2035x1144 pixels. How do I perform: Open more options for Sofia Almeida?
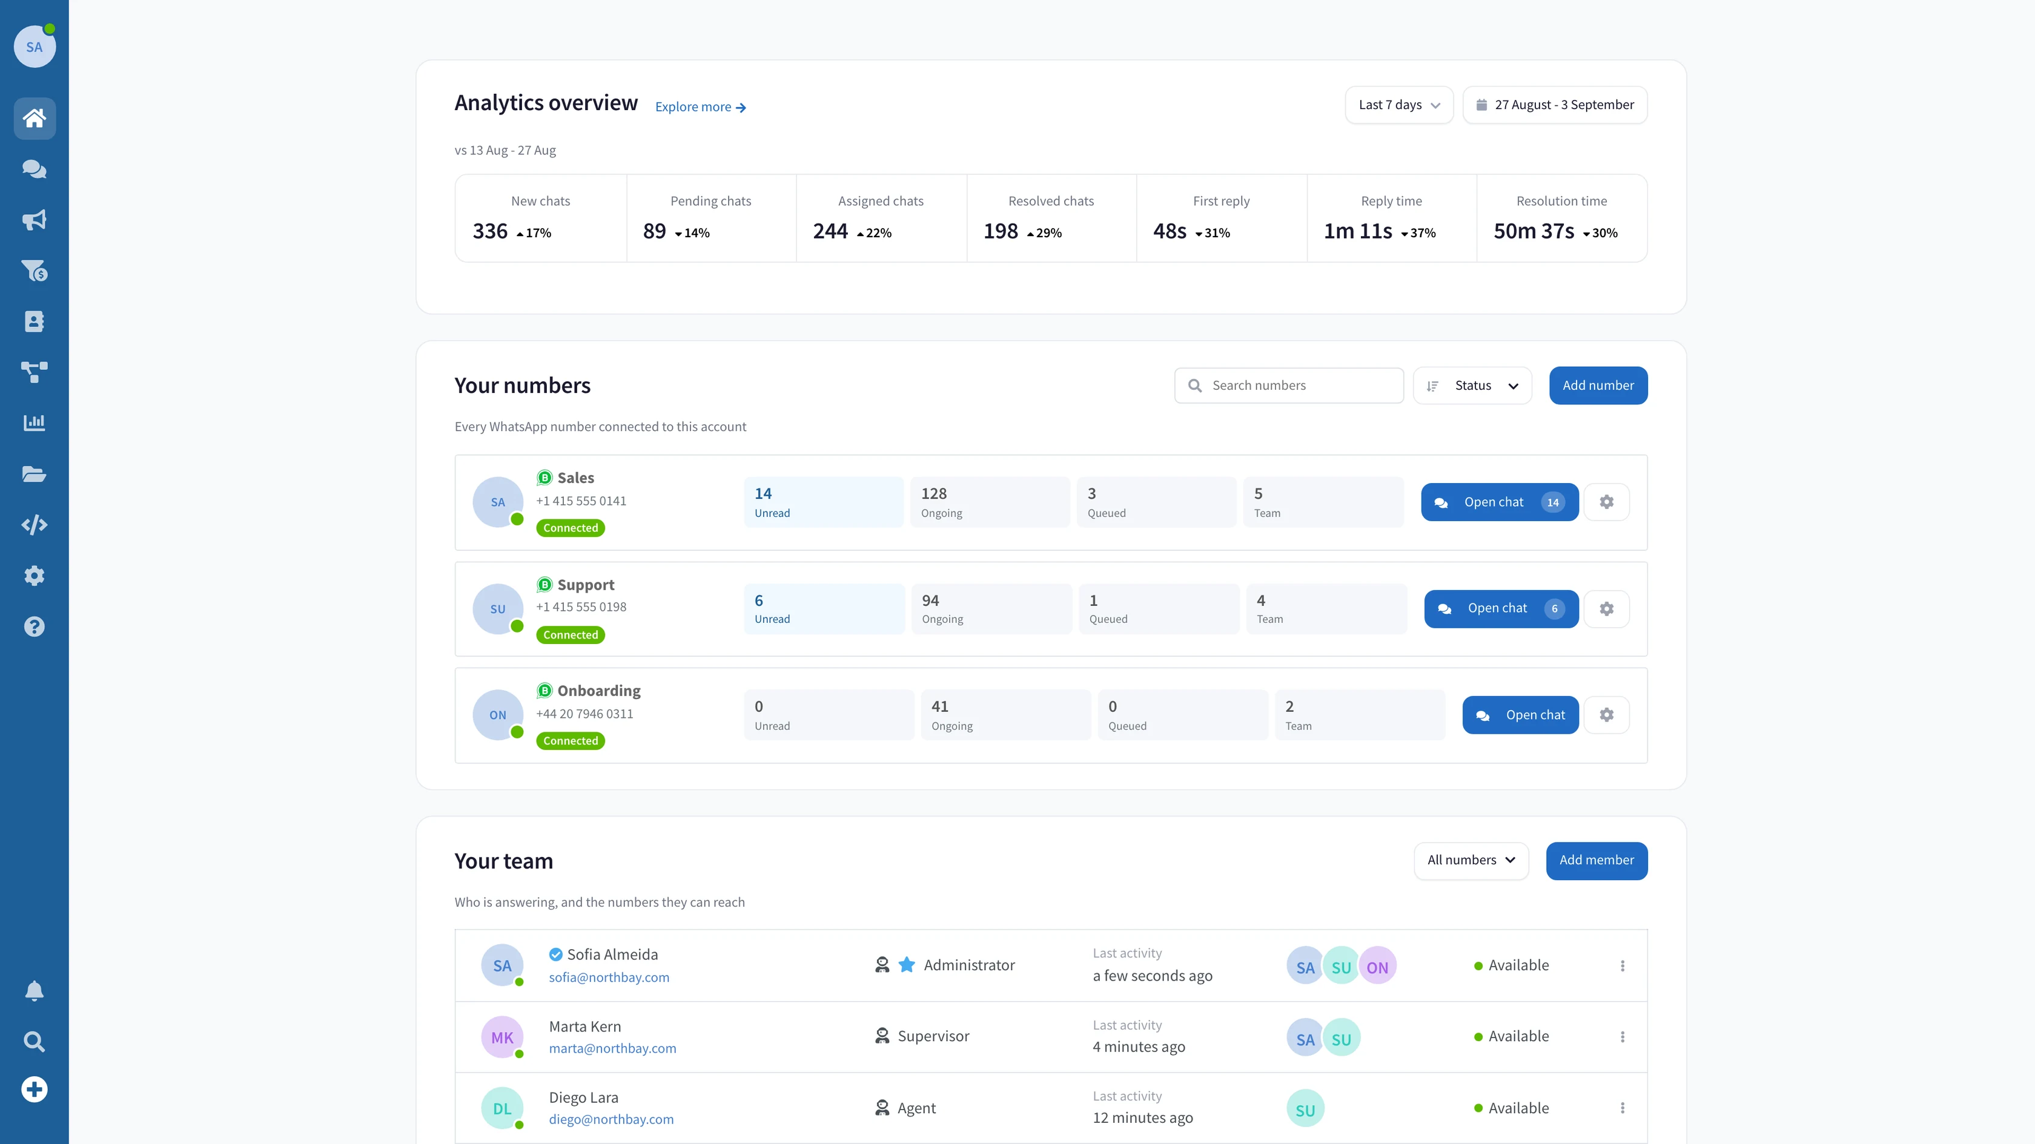click(1623, 965)
